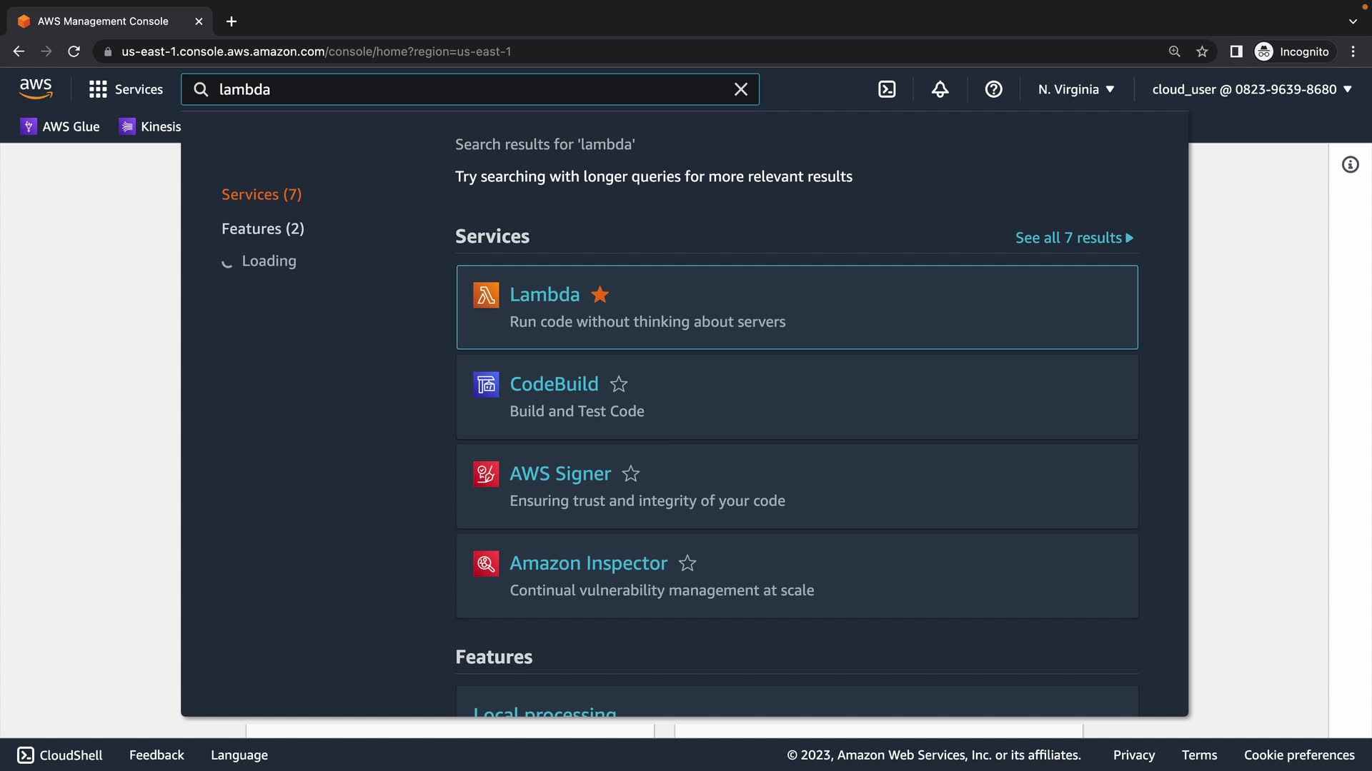This screenshot has height=771, width=1372.
Task: Click inside the lambda search field
Action: pos(464,89)
